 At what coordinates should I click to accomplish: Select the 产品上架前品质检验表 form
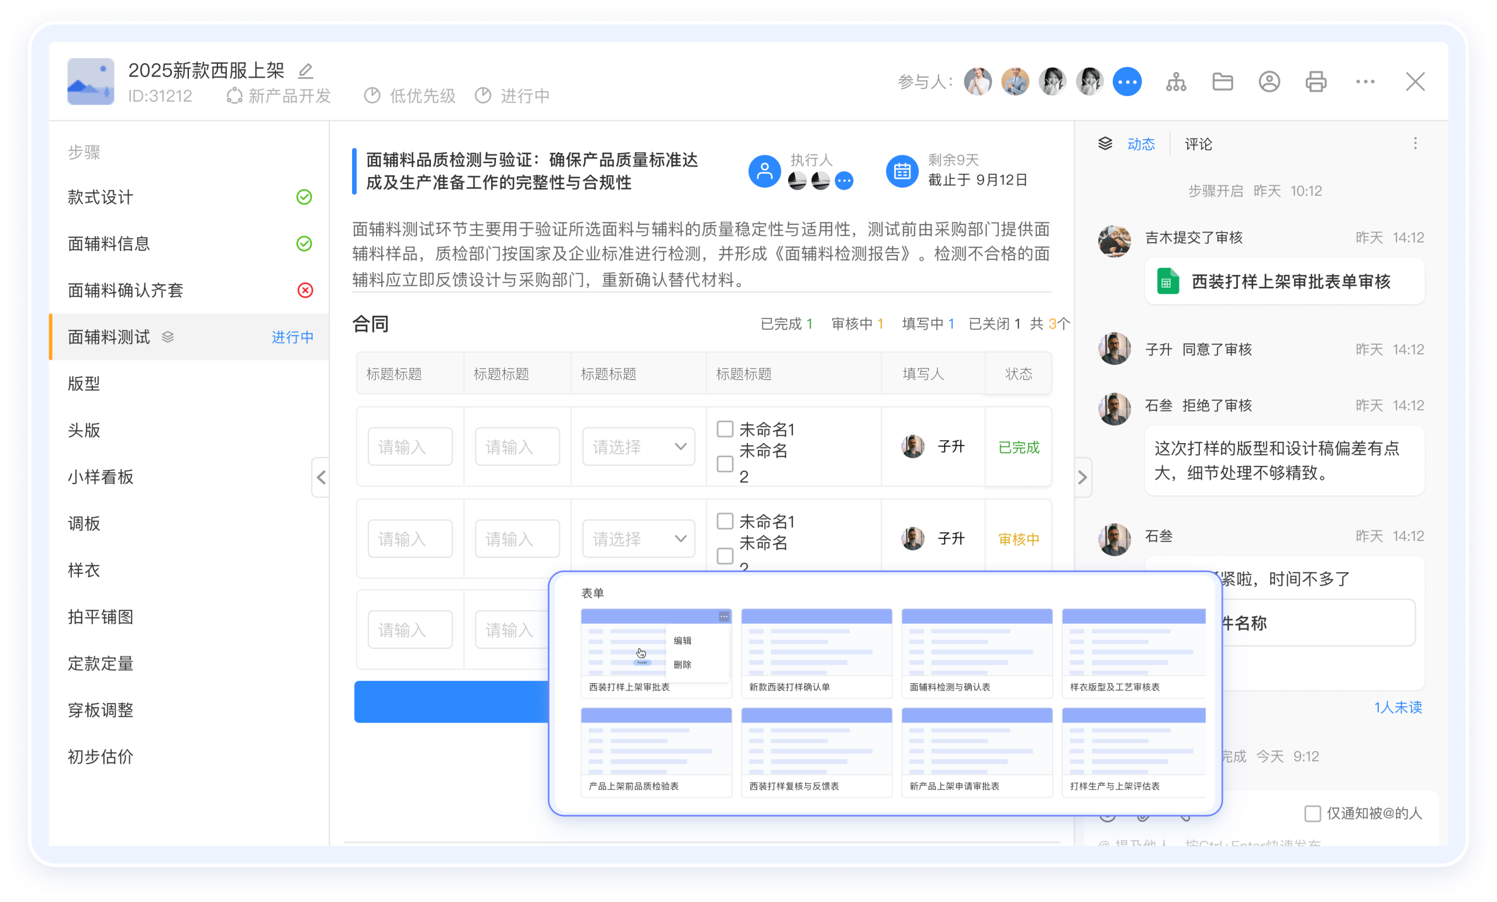(x=656, y=752)
